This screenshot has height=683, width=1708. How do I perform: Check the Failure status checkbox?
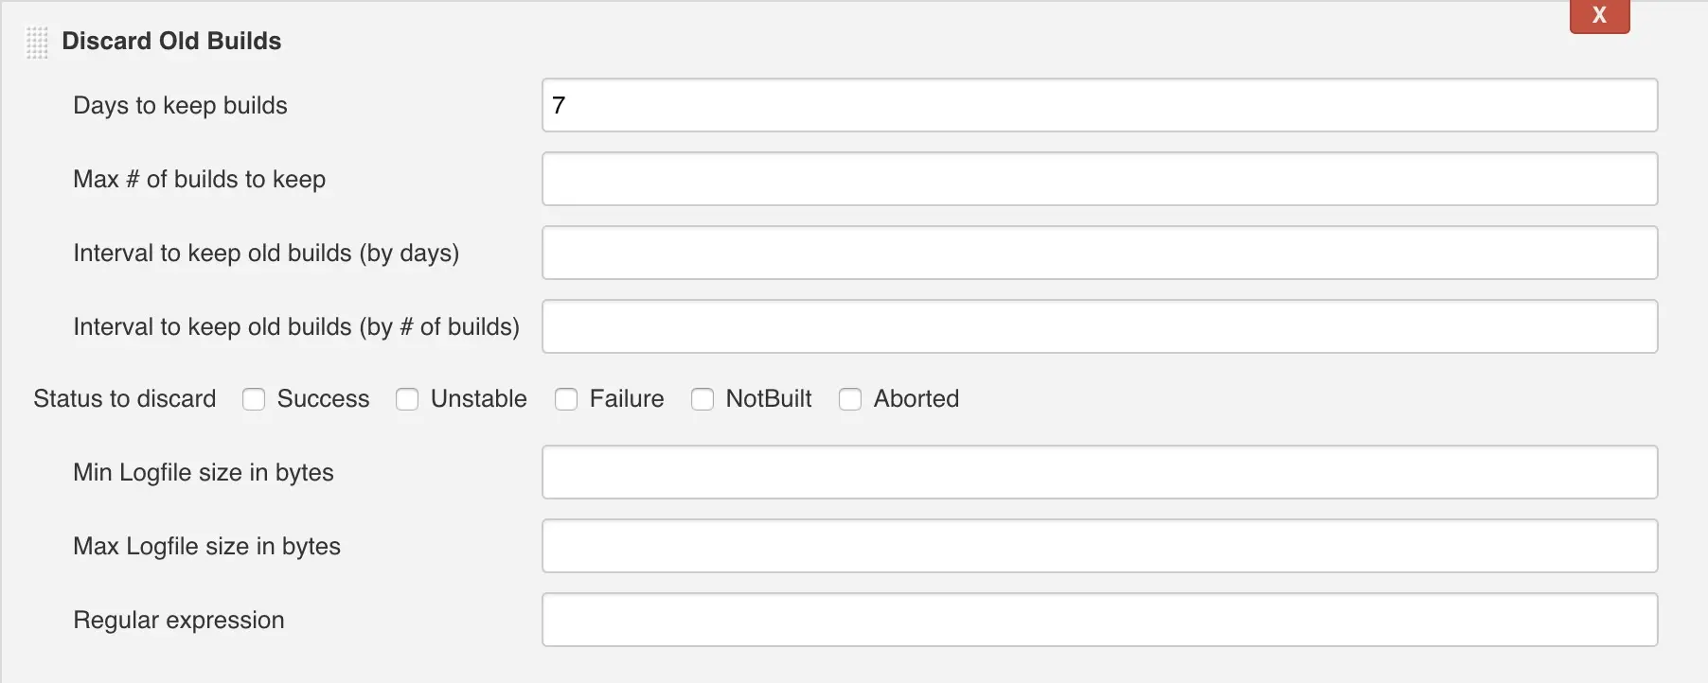pyautogui.click(x=566, y=399)
